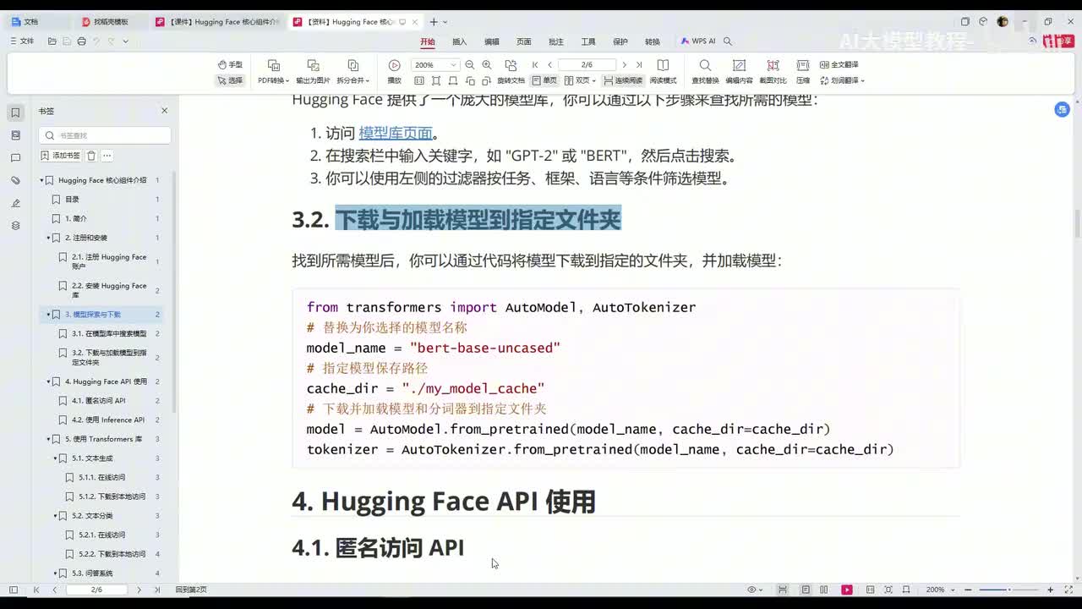This screenshot has height=609, width=1082.
Task: Switch to 页面 ribbon tab
Action: (524, 41)
